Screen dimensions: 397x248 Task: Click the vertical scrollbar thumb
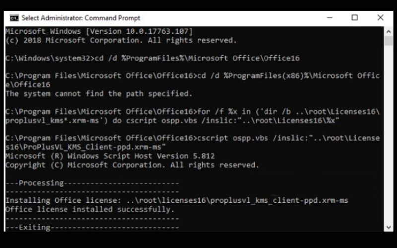click(389, 41)
